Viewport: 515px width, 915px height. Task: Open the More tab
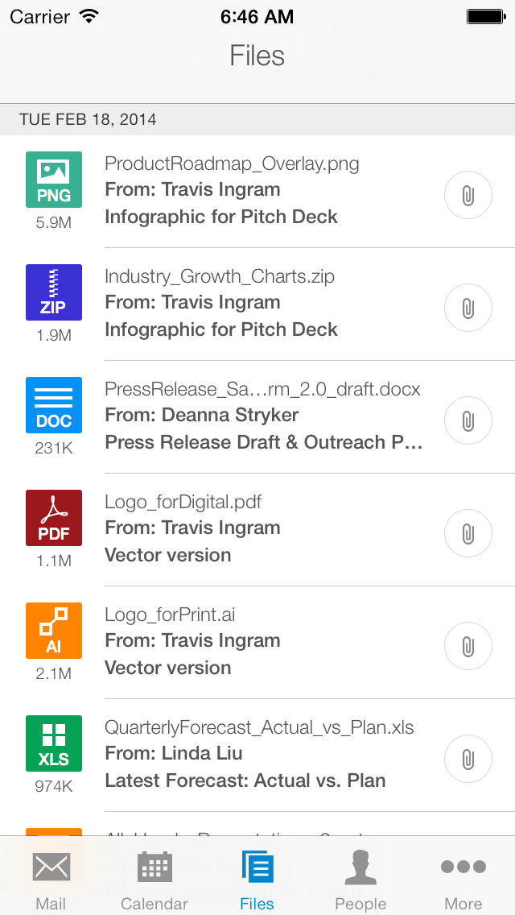point(463,878)
